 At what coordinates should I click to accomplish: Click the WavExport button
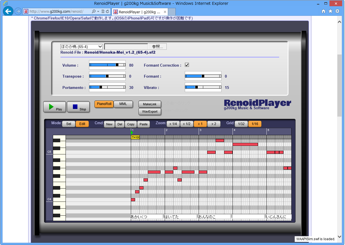(x=150, y=111)
